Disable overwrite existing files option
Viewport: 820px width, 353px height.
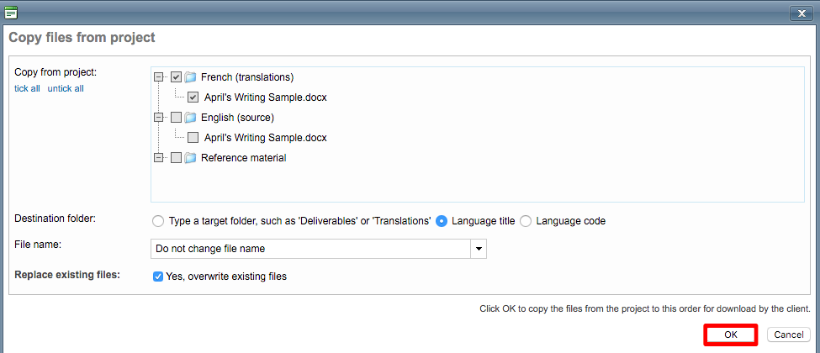click(x=158, y=277)
